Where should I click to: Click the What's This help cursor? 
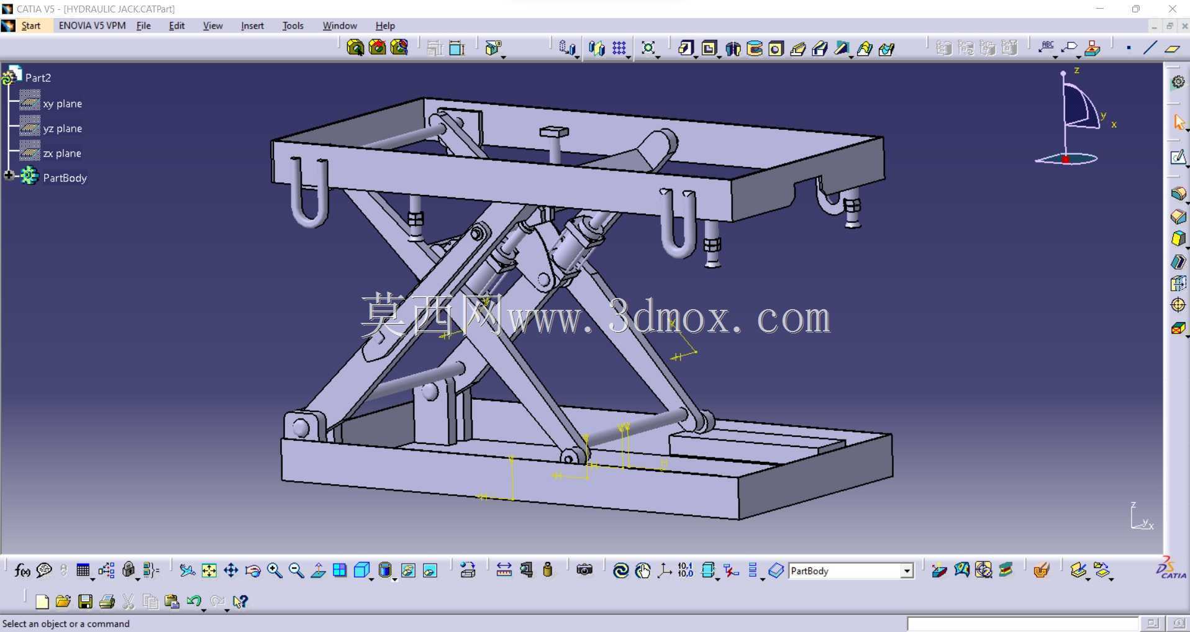click(x=240, y=601)
